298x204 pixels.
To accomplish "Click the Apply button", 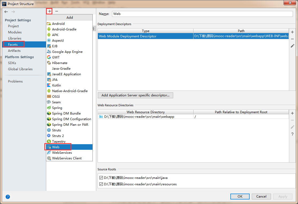I will [x=282, y=197].
